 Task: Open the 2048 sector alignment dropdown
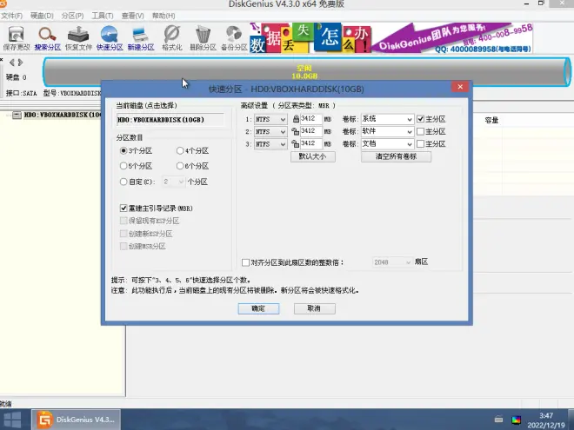[392, 262]
